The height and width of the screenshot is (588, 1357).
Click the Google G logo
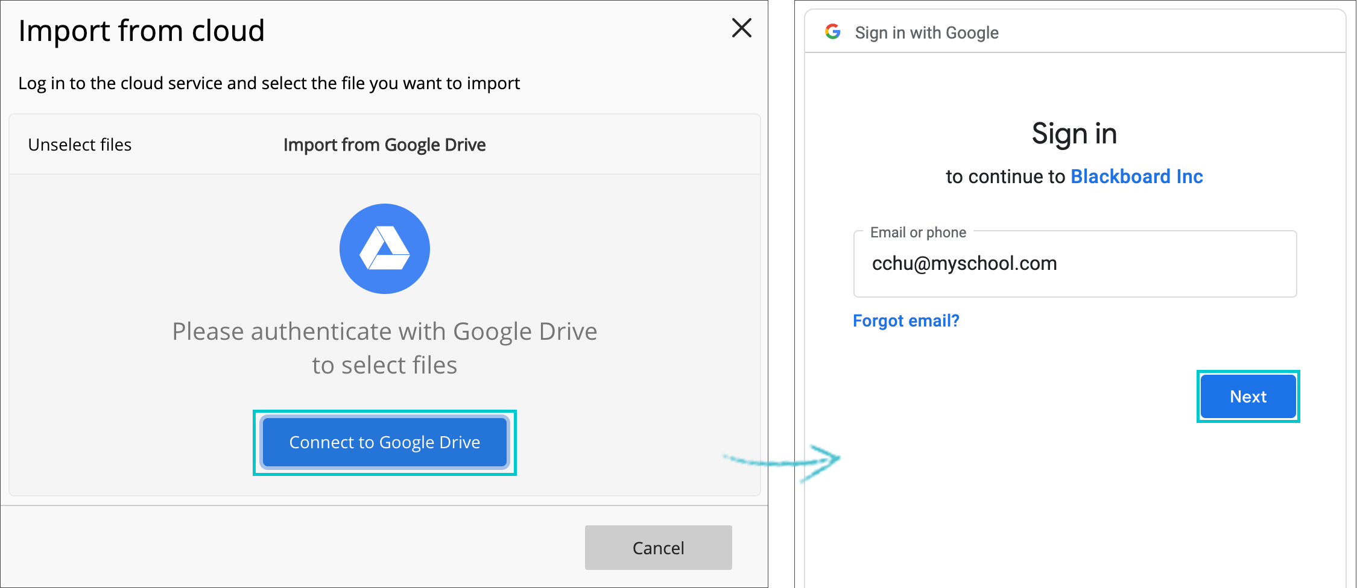point(833,32)
